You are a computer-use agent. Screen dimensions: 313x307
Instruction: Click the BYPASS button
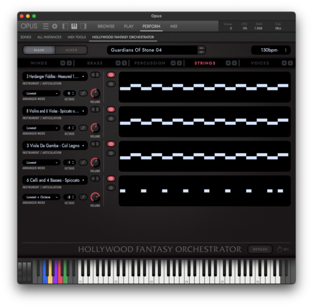coord(260,249)
